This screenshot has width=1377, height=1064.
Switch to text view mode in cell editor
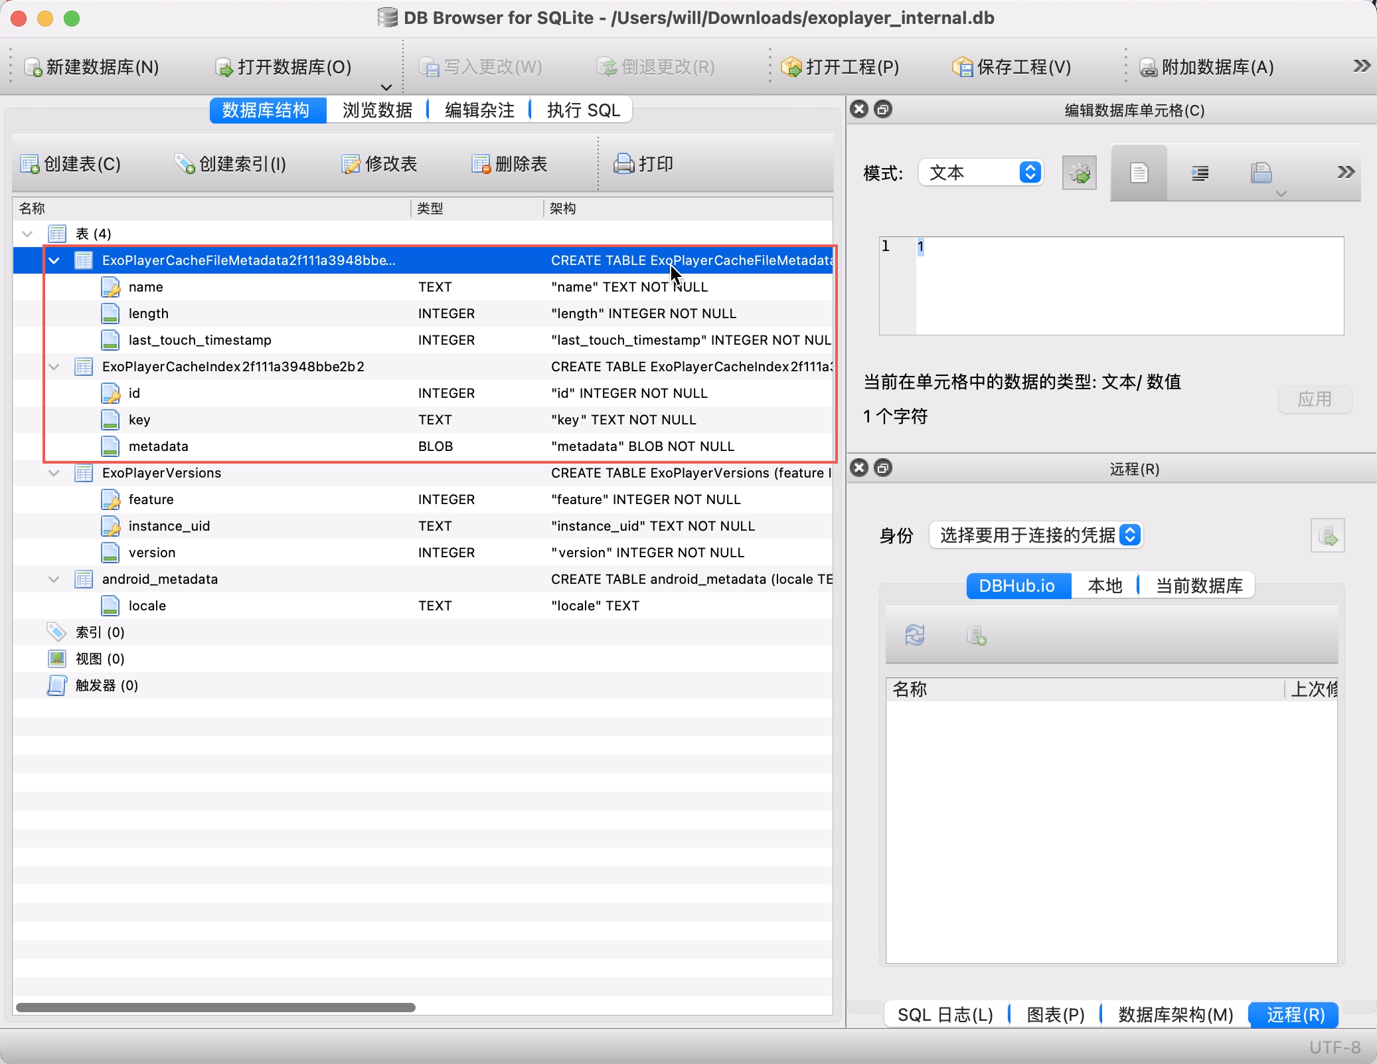click(1137, 172)
